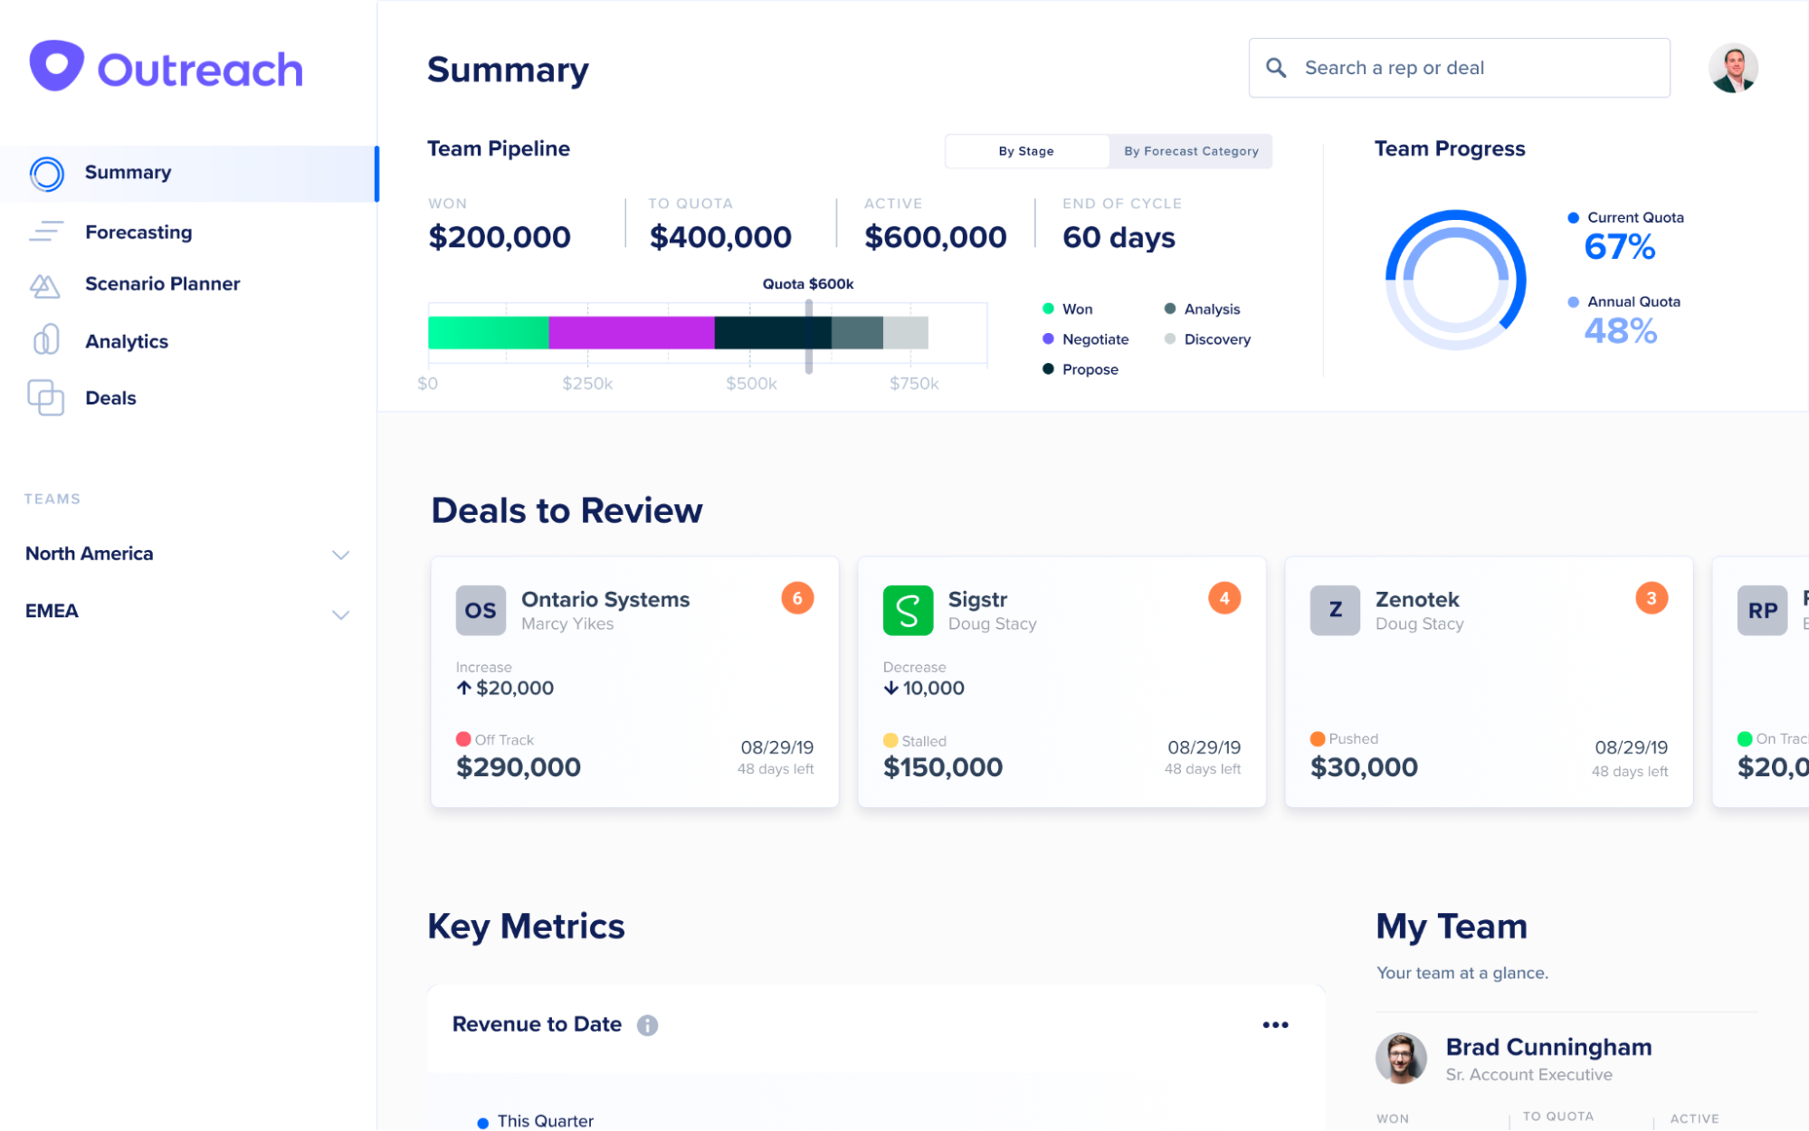Click the Outreach logo icon
1809x1131 pixels.
(56, 66)
